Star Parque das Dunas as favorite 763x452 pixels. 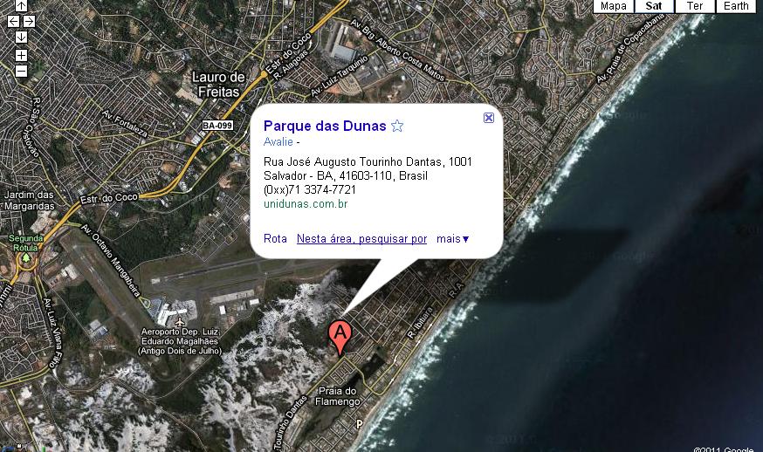click(397, 126)
